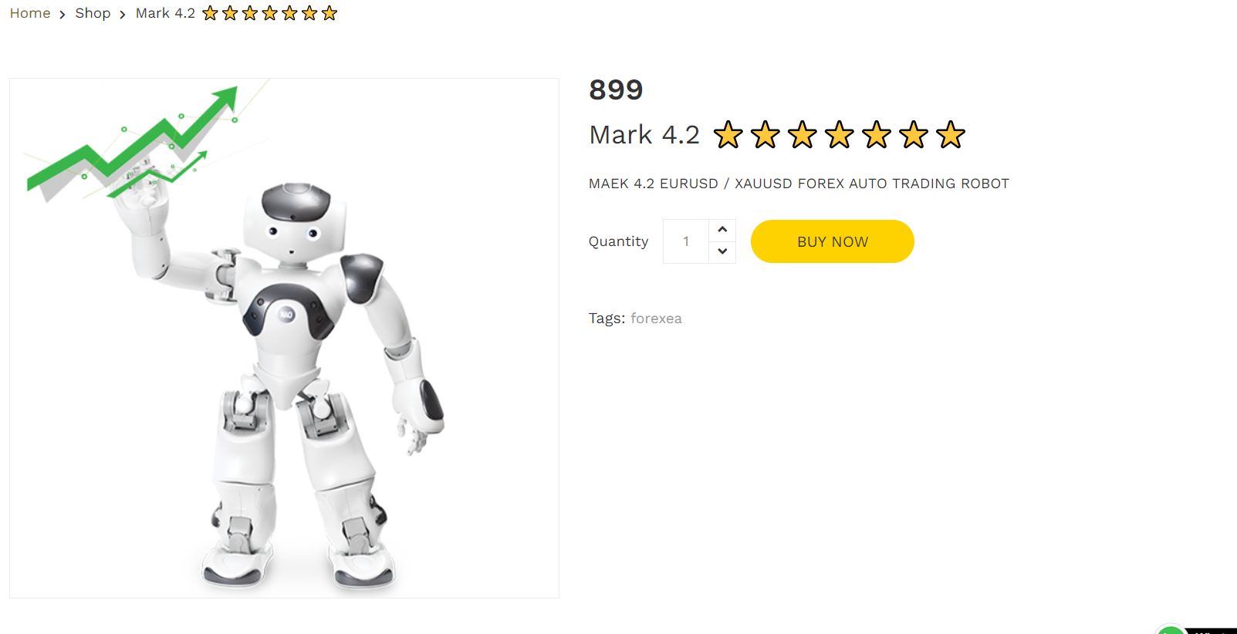Click the chevron separator after Shop
Image resolution: width=1237 pixels, height=634 pixels.
pyautogui.click(x=121, y=14)
